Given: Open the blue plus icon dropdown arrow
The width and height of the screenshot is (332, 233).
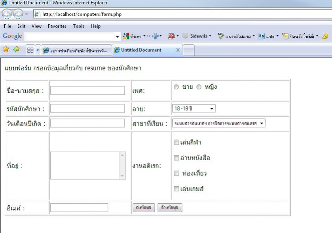Looking at the screenshot, I should pos(161,36).
